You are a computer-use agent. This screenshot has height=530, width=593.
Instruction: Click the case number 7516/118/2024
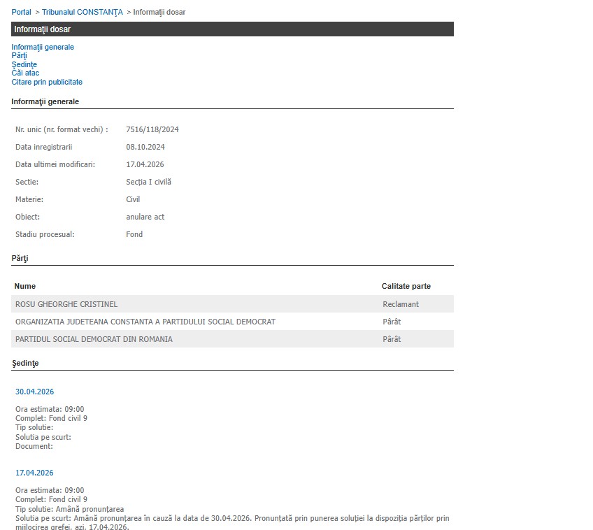[152, 129]
